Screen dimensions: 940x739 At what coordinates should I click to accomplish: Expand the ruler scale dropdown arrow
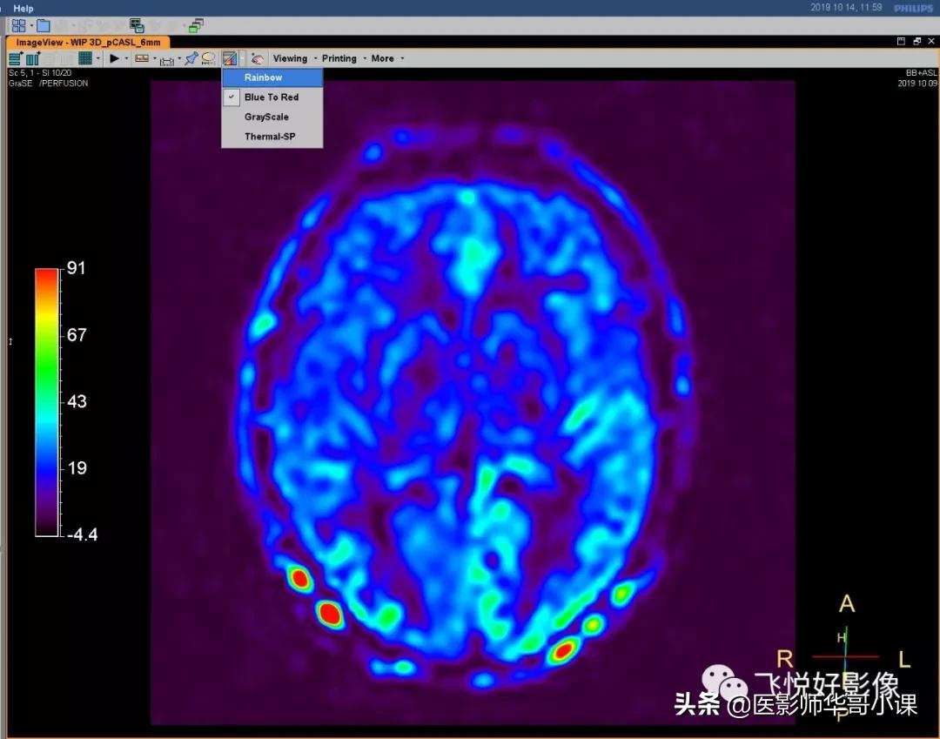[x=155, y=58]
